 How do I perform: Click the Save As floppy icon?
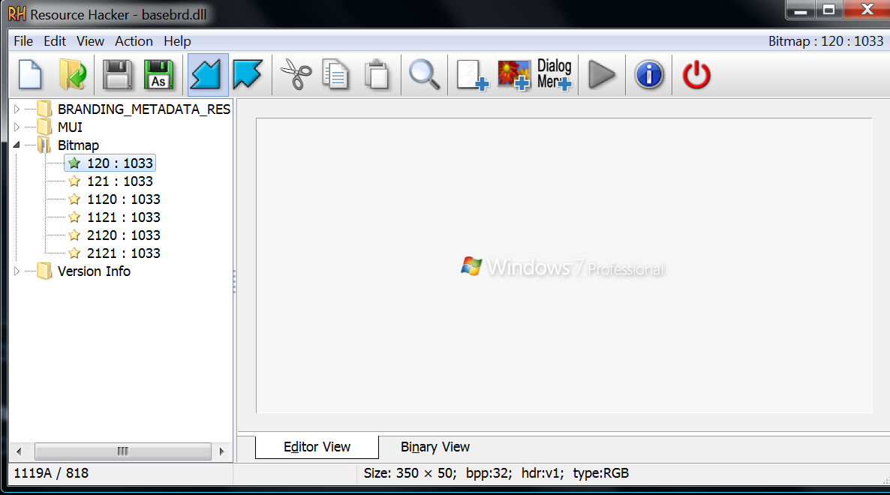159,75
